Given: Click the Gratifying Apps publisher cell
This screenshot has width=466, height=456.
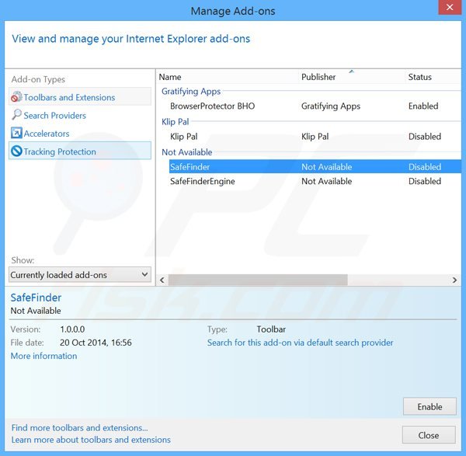Looking at the screenshot, I should pyautogui.click(x=331, y=106).
